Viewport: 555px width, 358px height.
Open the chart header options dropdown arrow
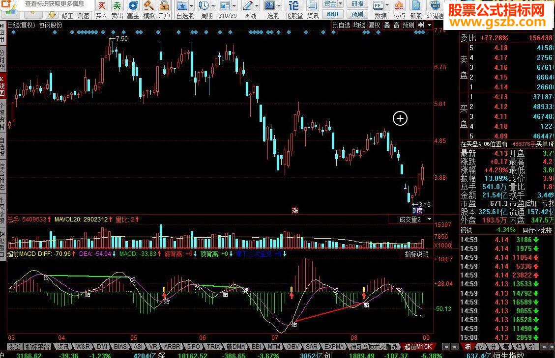coord(429,25)
